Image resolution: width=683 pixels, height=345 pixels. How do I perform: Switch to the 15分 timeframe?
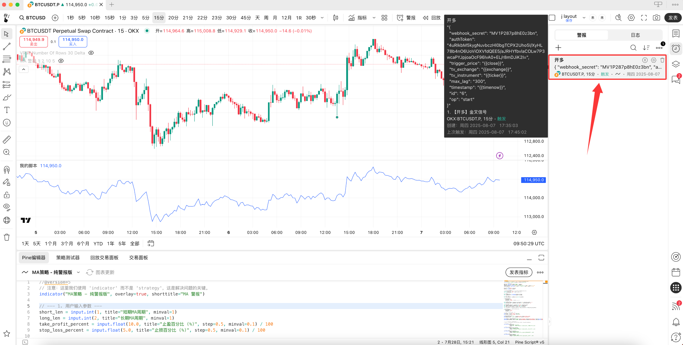(x=159, y=18)
